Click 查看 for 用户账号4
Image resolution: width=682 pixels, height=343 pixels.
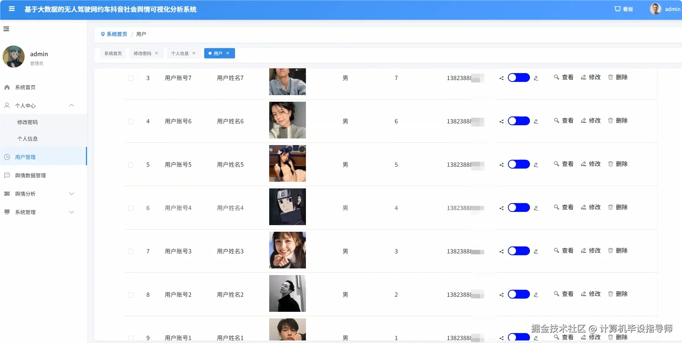[x=564, y=207]
